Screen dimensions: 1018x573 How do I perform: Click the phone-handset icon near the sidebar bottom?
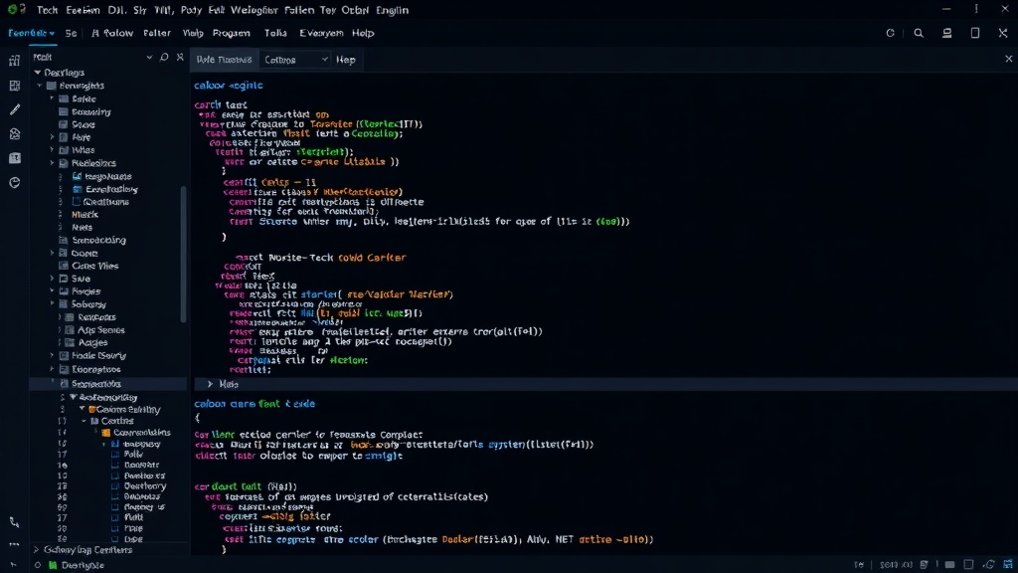point(14,522)
